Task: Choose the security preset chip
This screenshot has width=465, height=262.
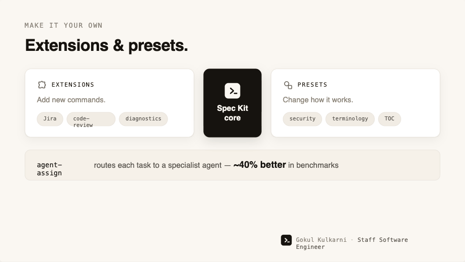Action: click(302, 119)
